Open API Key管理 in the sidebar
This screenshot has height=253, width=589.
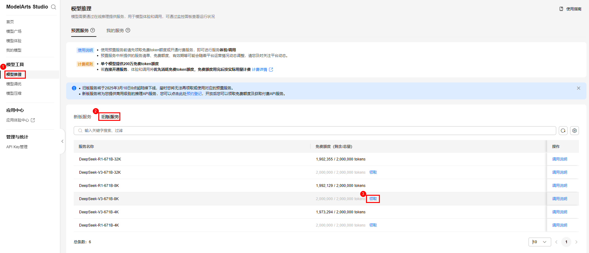coord(17,147)
